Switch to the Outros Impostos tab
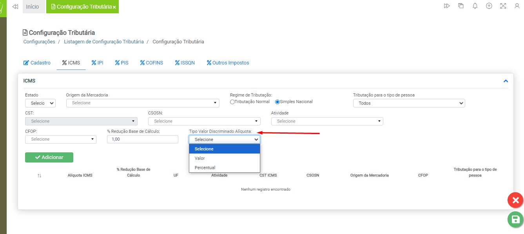 tap(228, 63)
